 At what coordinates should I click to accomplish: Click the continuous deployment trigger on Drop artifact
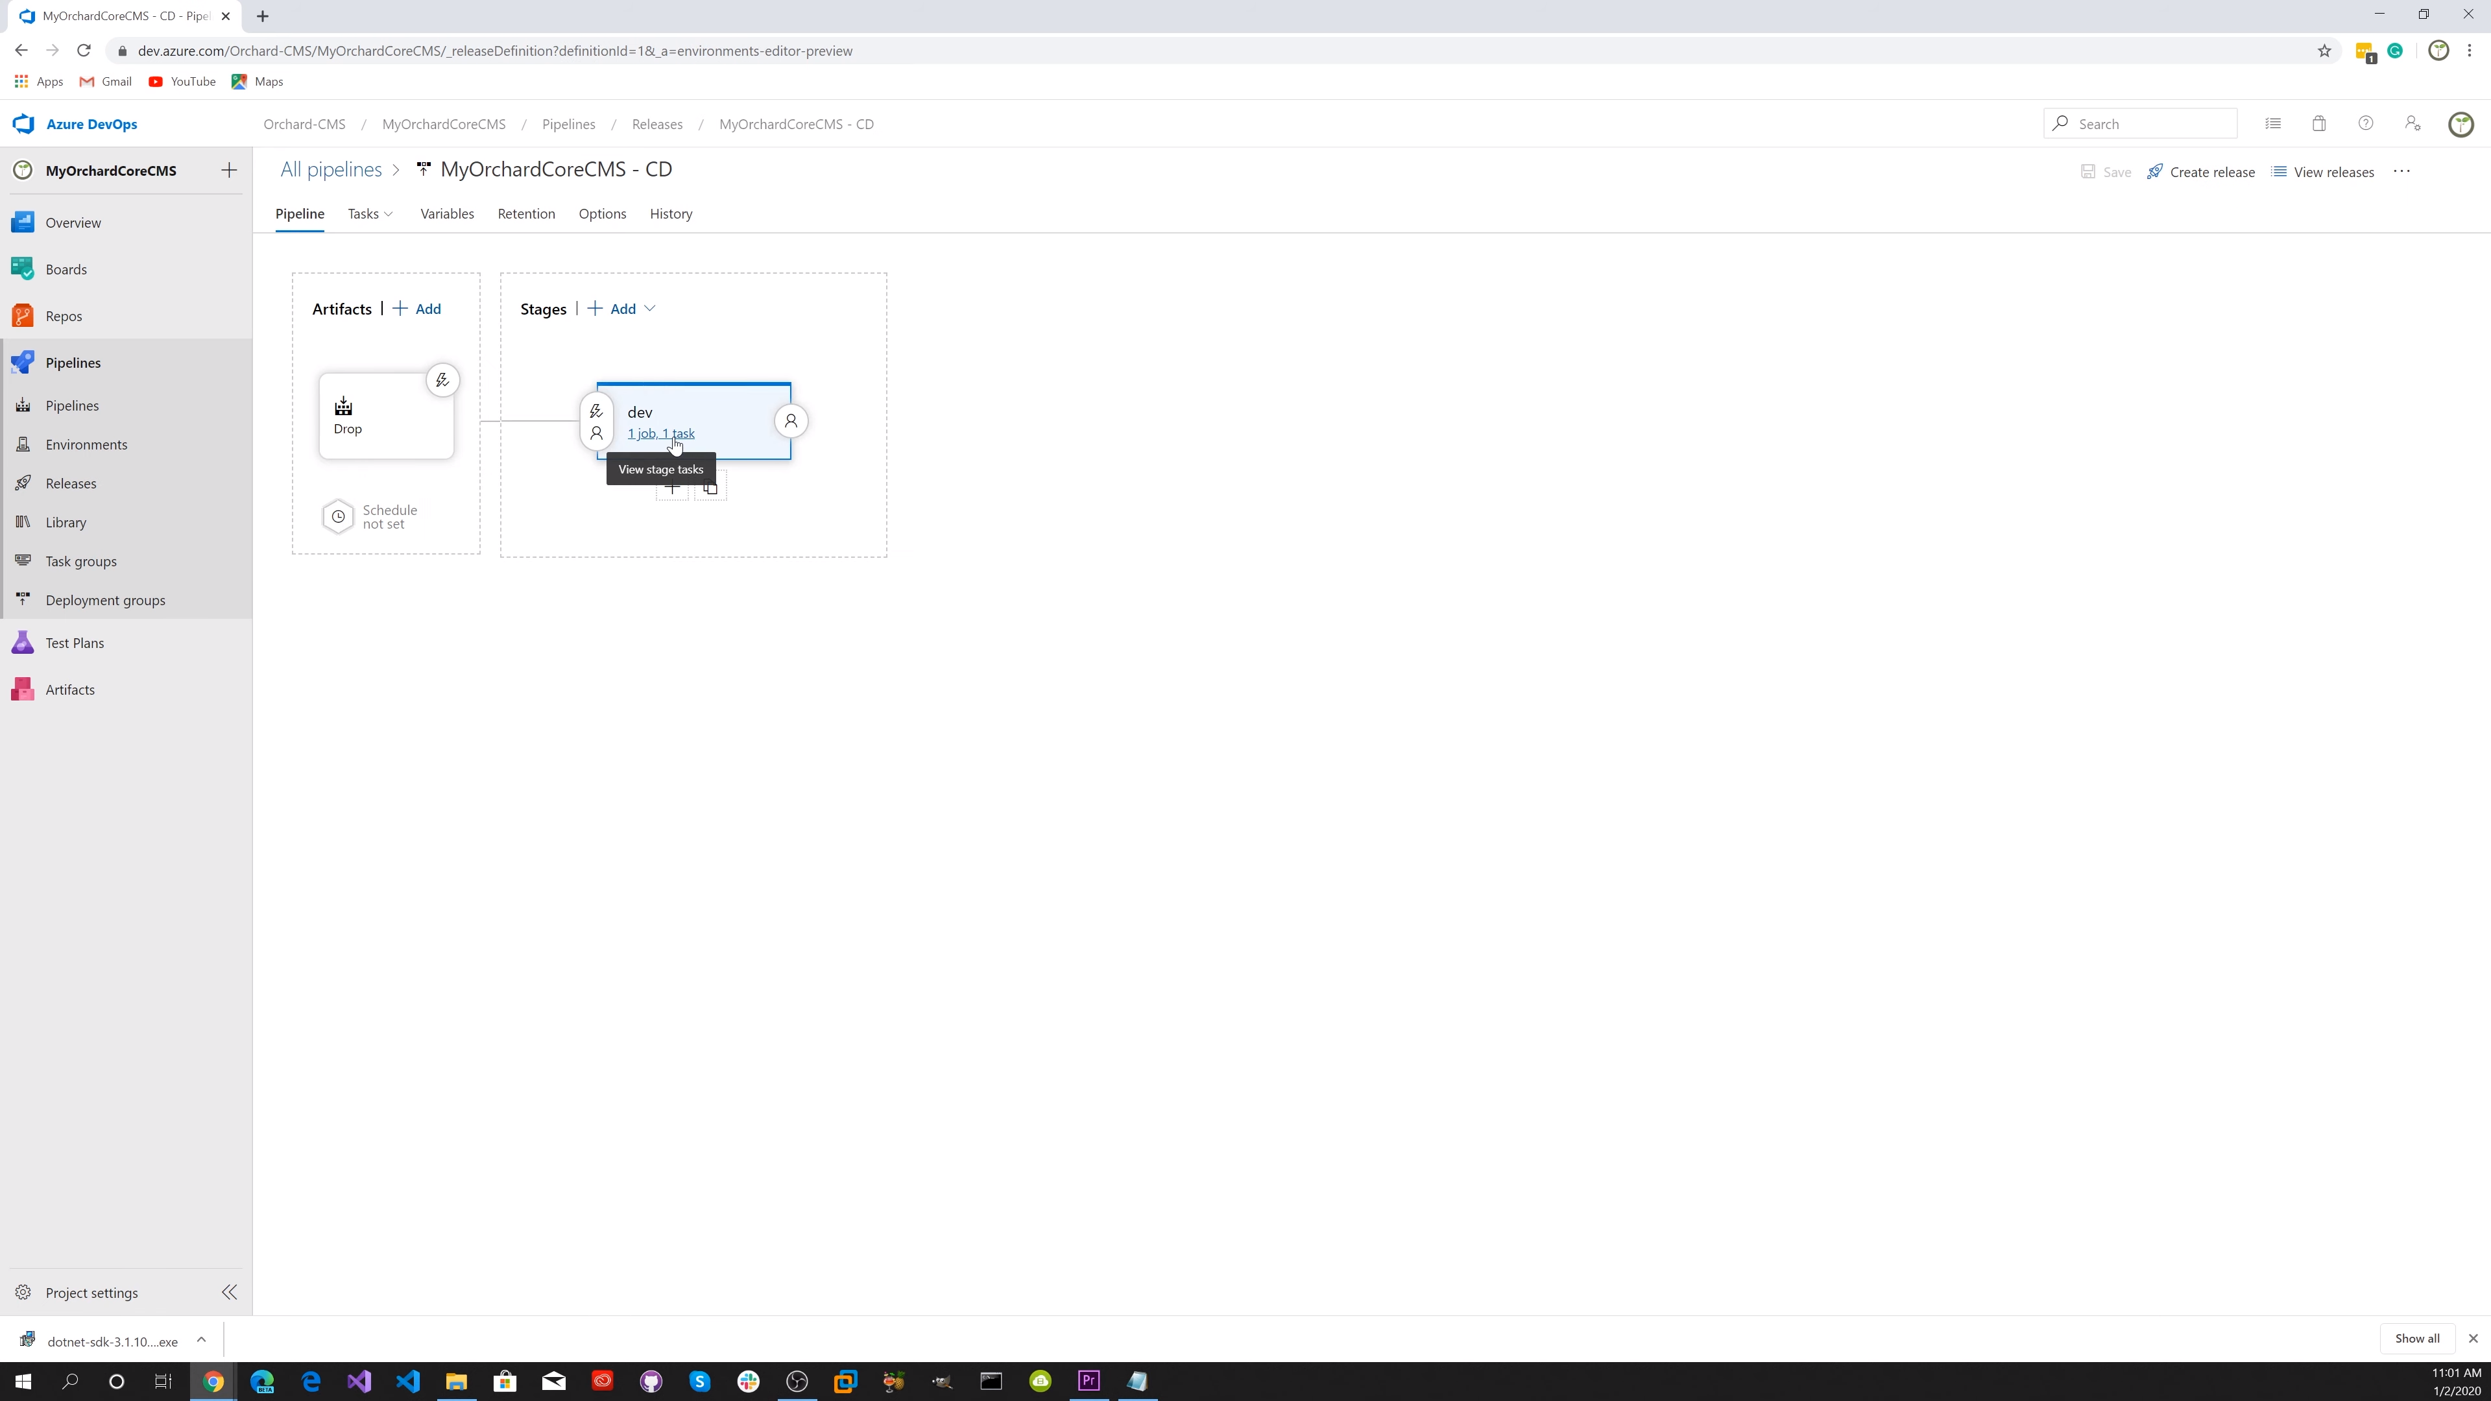coord(443,380)
